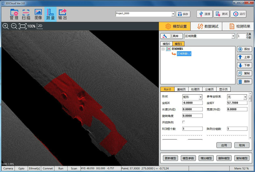Click the 删除模型 button

pyautogui.click(x=224, y=158)
